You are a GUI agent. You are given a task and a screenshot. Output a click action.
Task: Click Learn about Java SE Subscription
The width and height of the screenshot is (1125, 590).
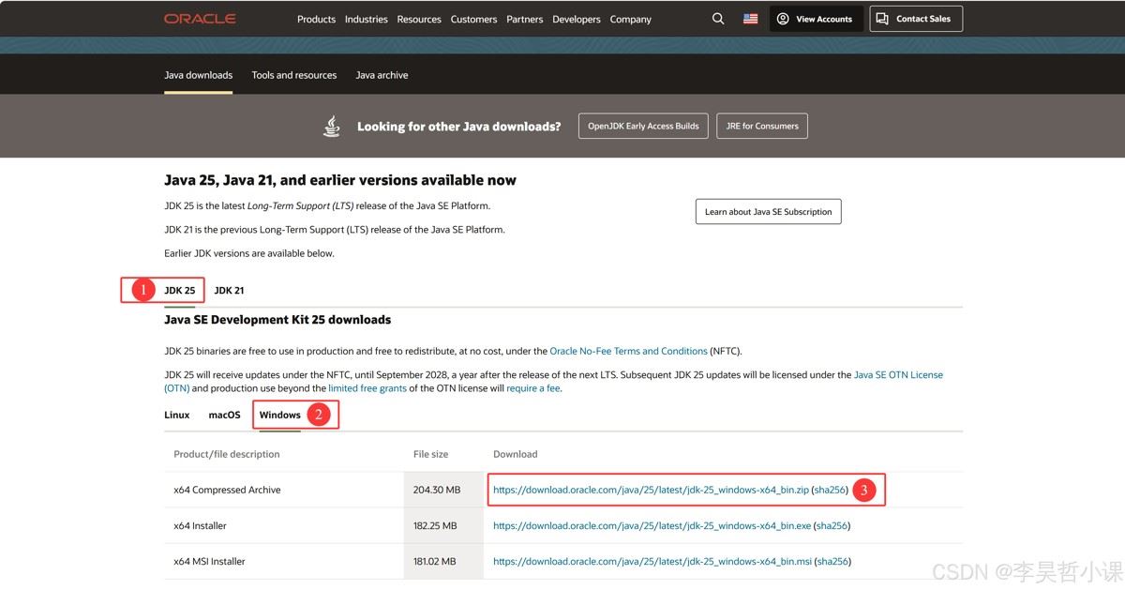(x=768, y=212)
